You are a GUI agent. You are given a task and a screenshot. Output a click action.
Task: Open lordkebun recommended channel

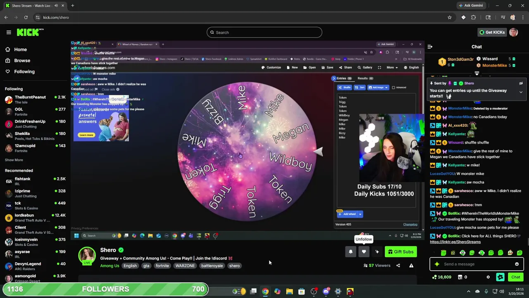click(x=35, y=218)
